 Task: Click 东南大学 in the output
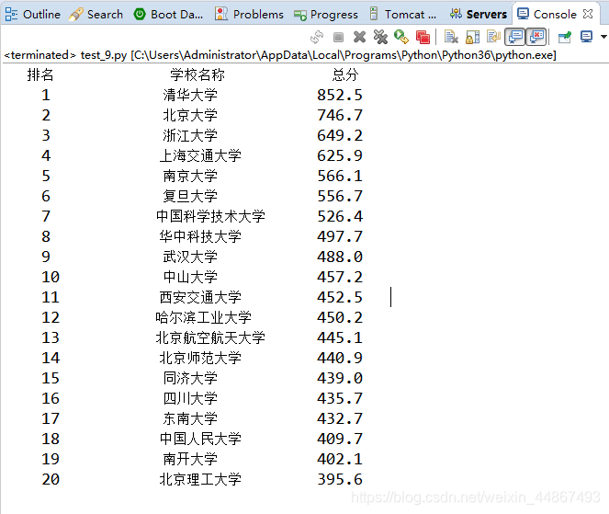tap(190, 418)
